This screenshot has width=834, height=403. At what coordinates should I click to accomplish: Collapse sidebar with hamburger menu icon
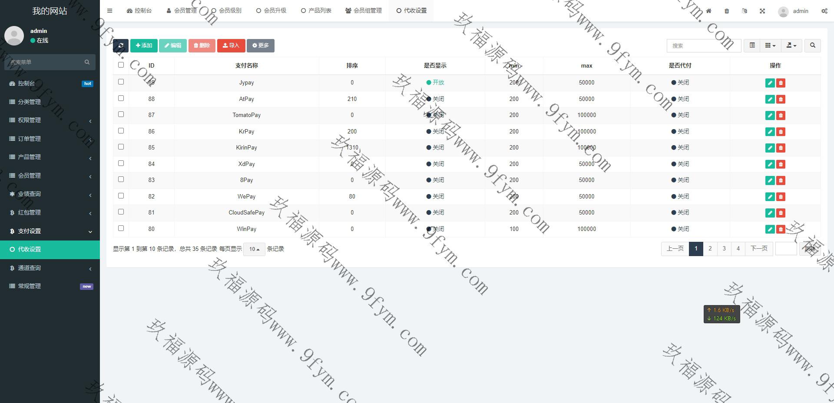click(x=110, y=11)
